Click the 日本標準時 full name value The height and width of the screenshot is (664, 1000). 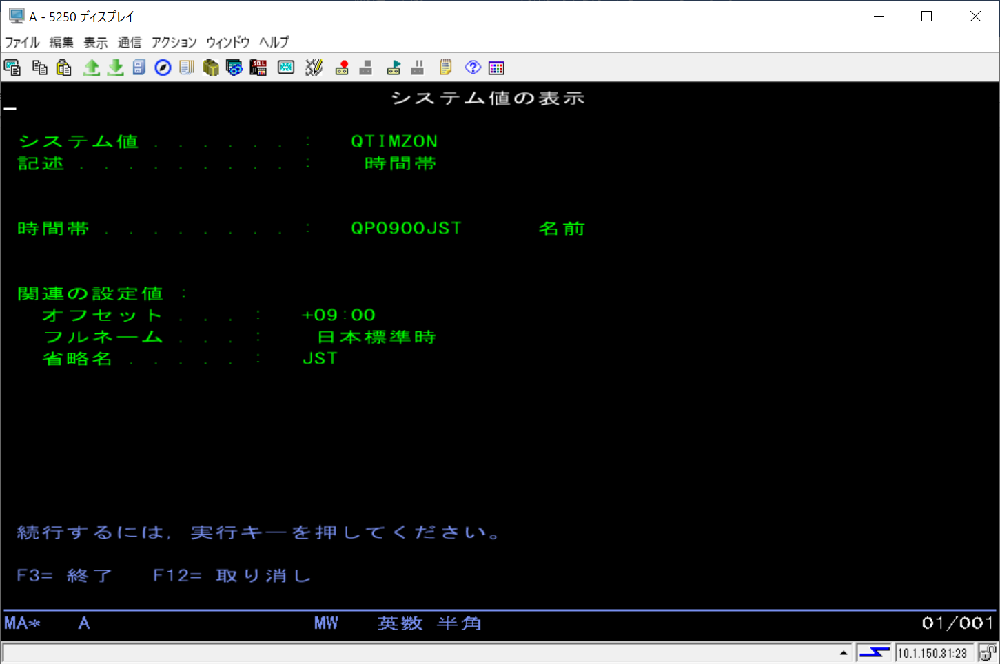[x=377, y=337]
